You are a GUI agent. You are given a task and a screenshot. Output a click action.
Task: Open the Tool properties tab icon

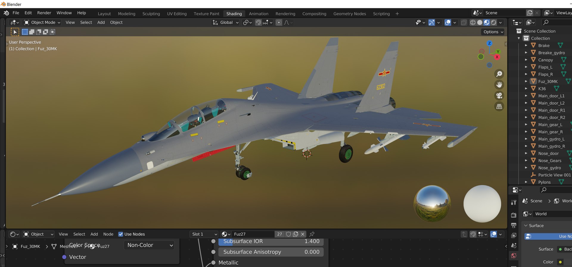click(514, 203)
